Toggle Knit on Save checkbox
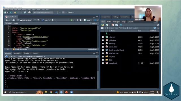181x101 pixels. pos(21,20)
